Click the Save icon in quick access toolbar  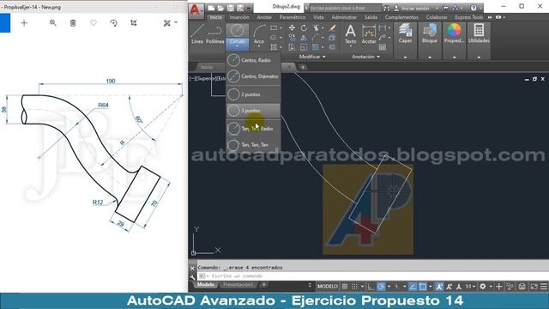[x=231, y=8]
